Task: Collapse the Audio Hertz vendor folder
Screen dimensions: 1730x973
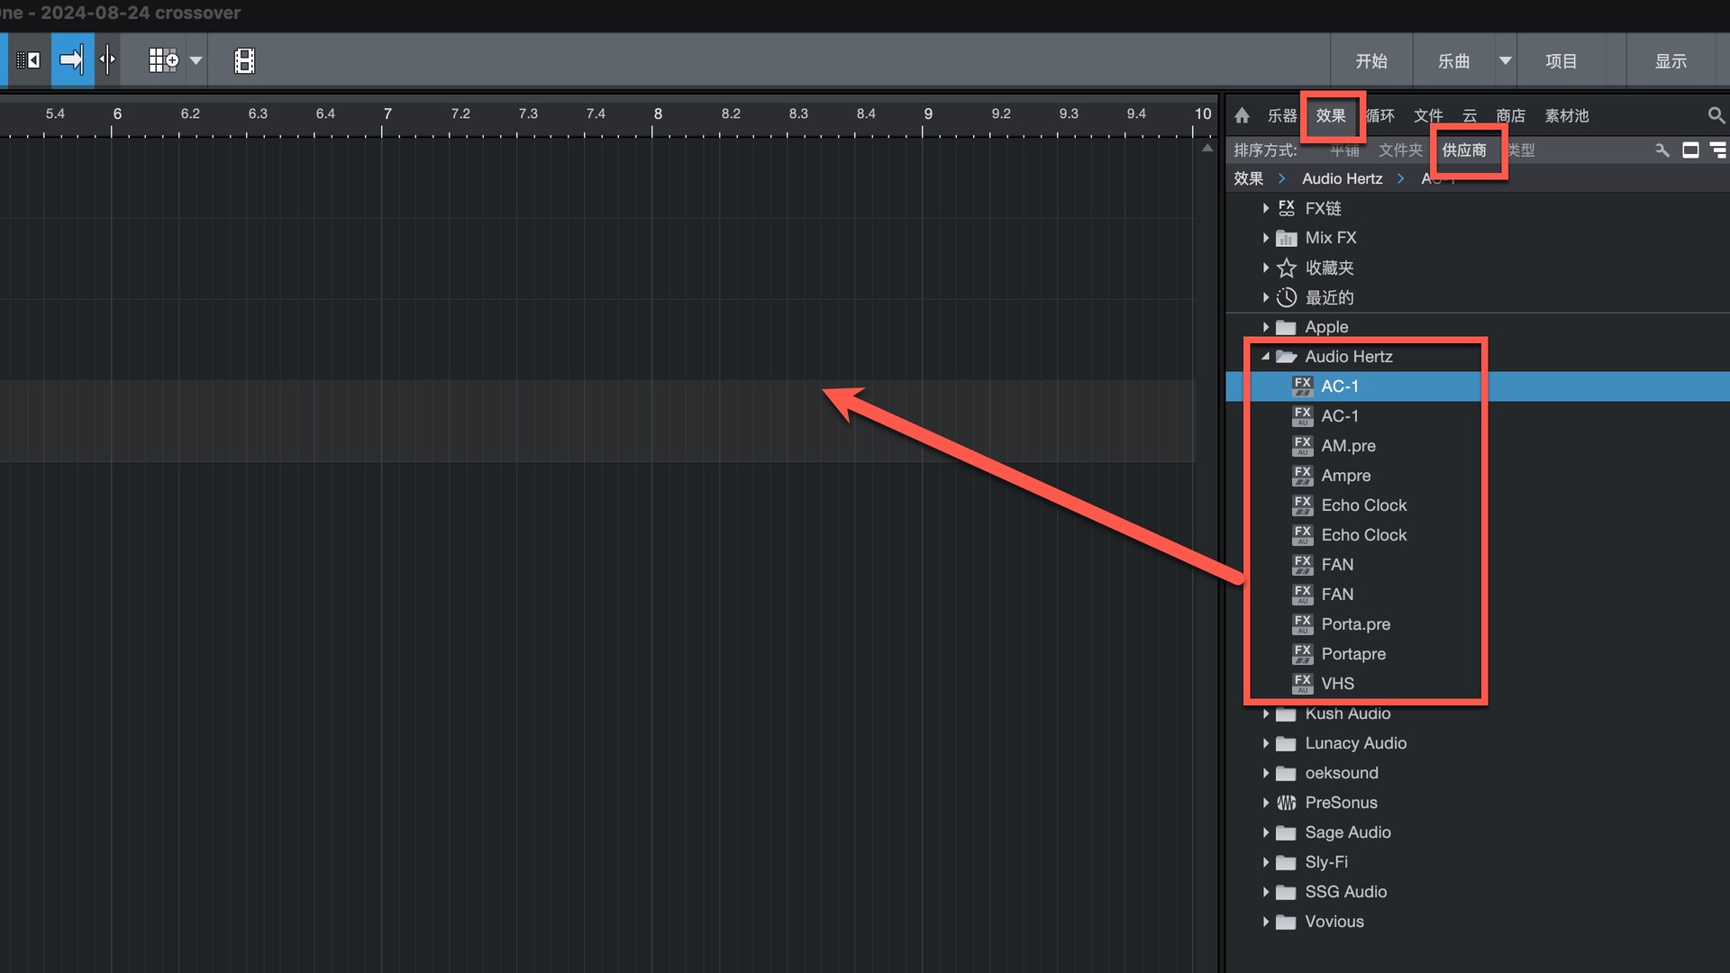Action: tap(1265, 357)
